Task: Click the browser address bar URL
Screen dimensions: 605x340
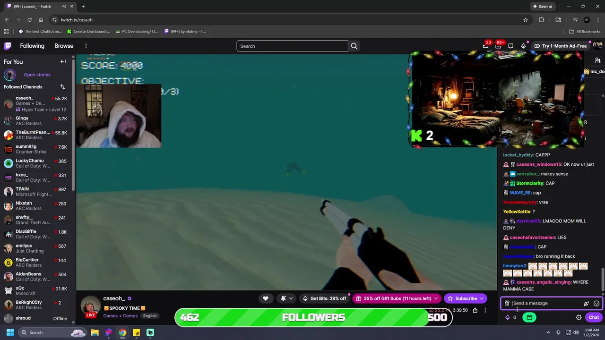Action: click(x=78, y=20)
